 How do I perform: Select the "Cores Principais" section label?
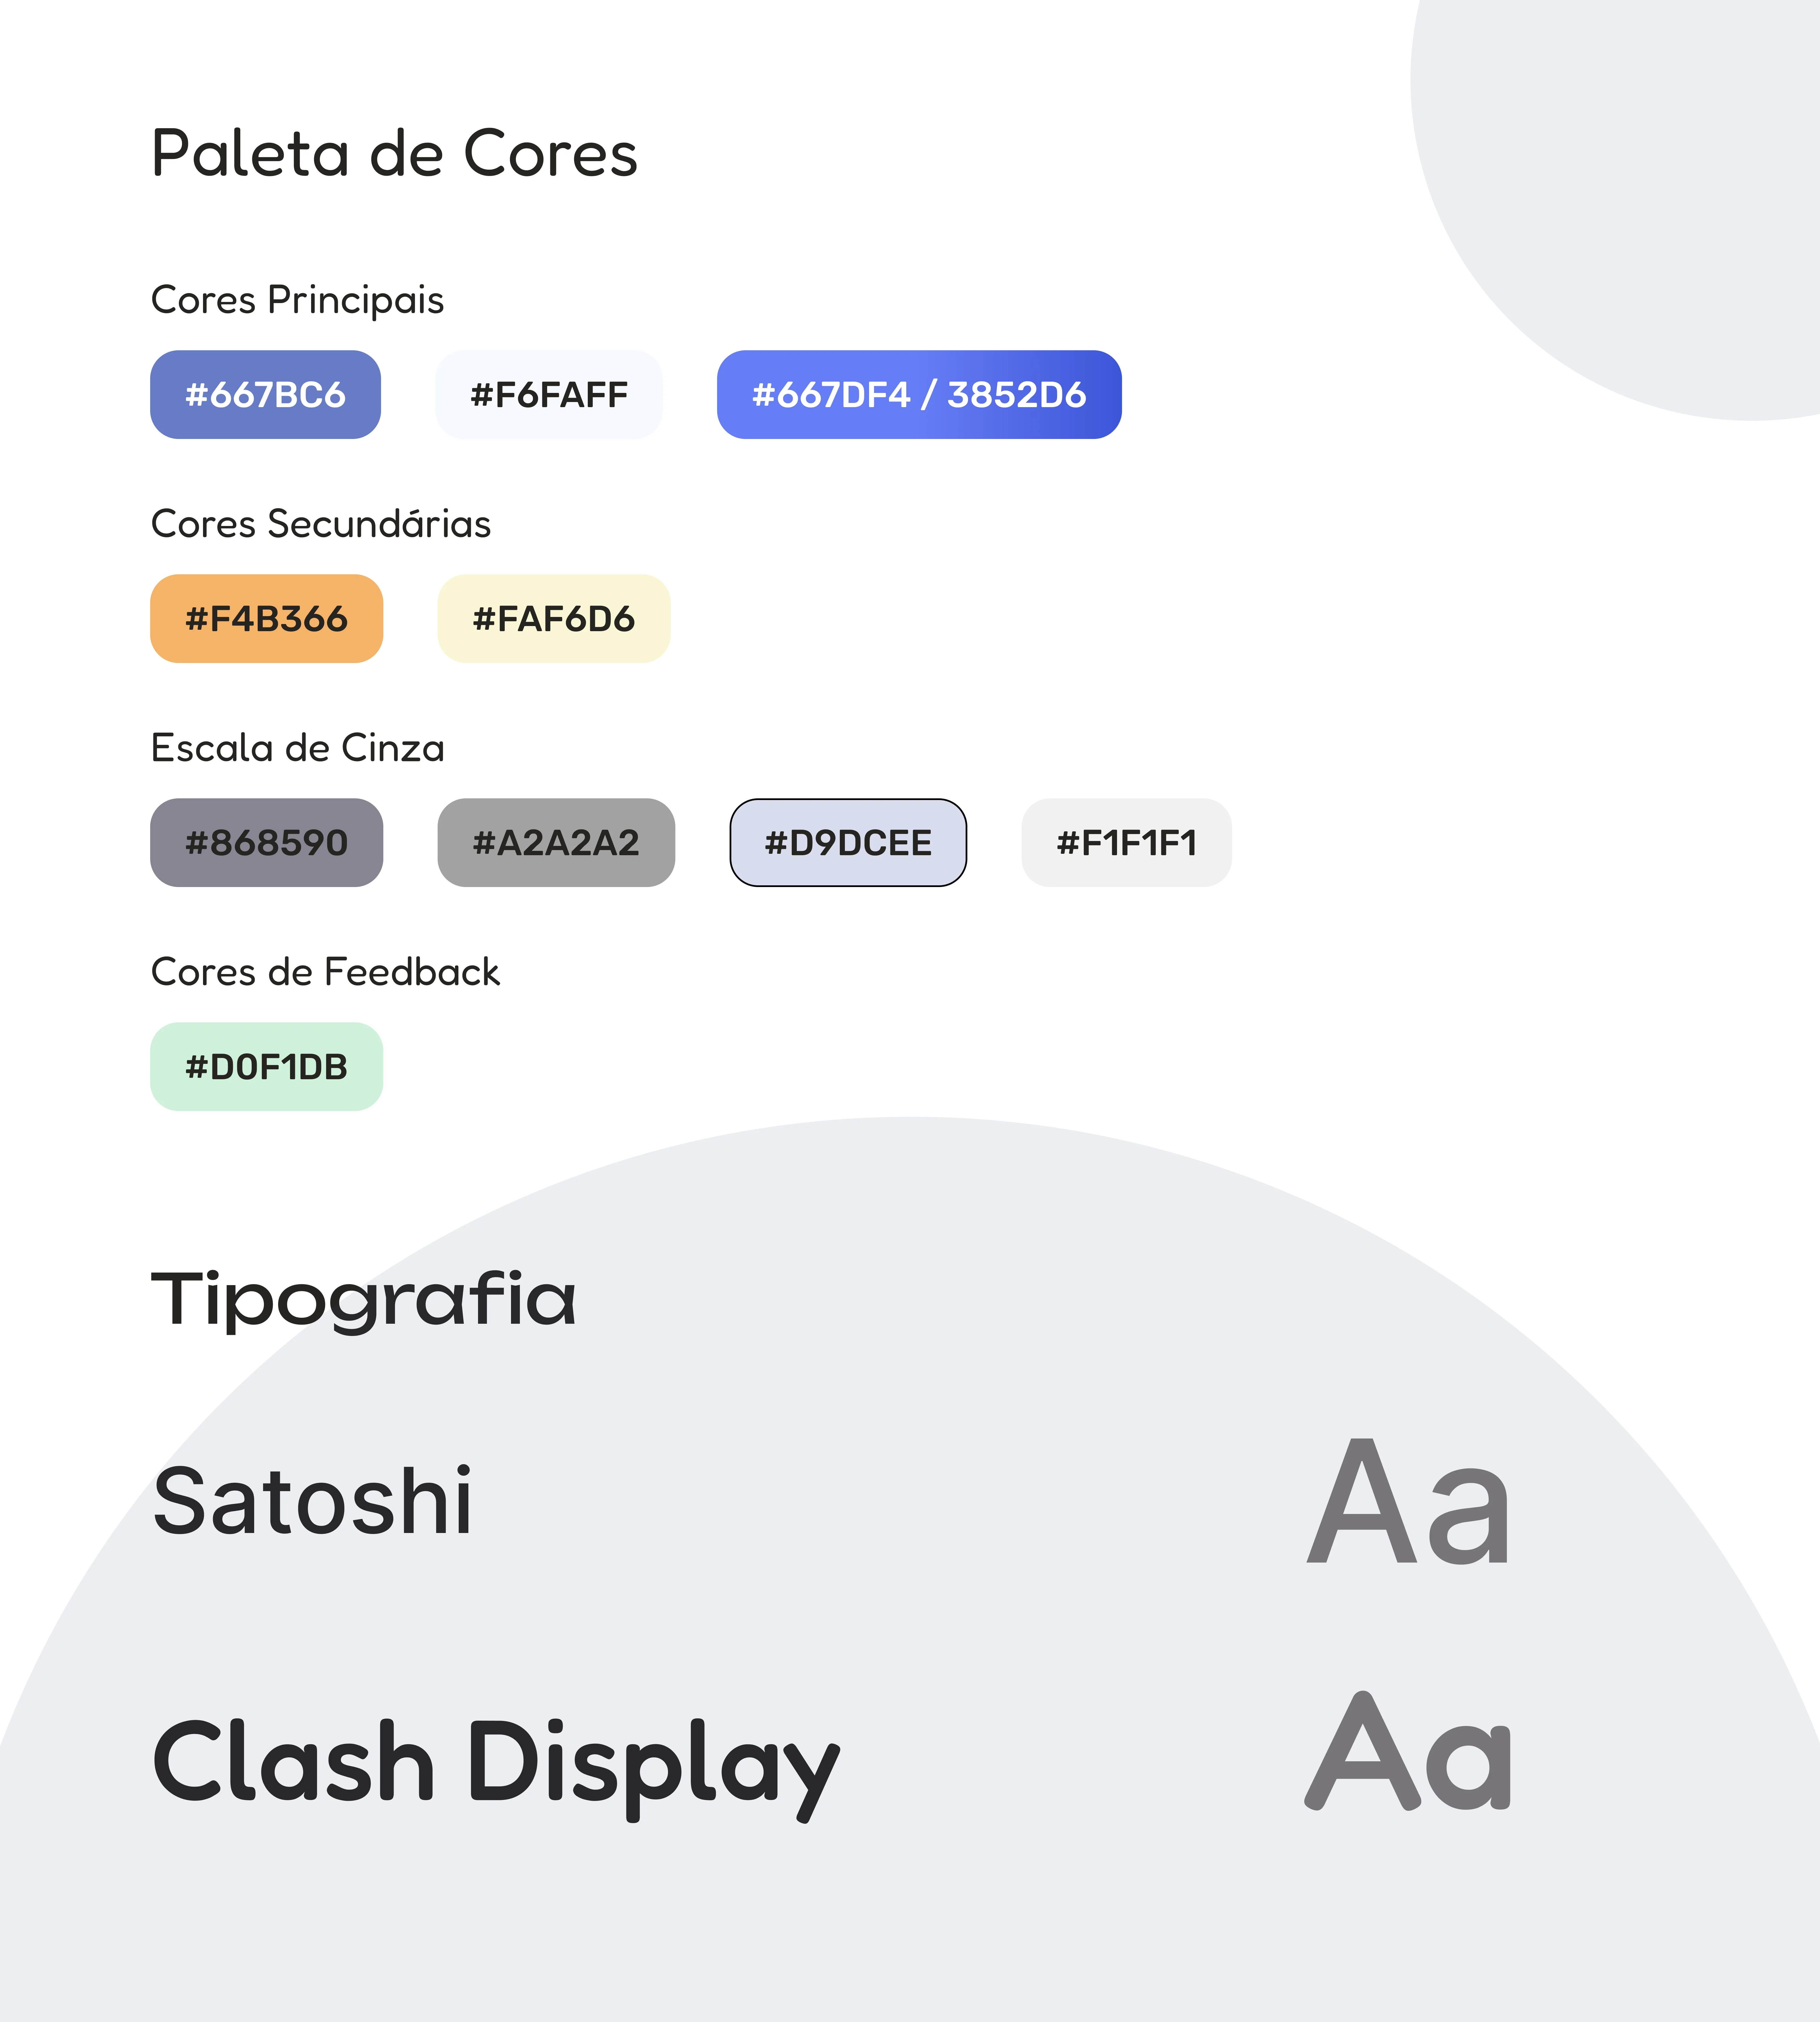pyautogui.click(x=297, y=300)
